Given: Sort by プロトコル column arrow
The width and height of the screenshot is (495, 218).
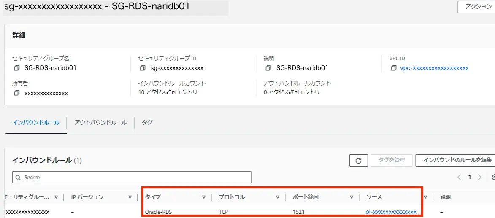Looking at the screenshot, I should pyautogui.click(x=278, y=197).
